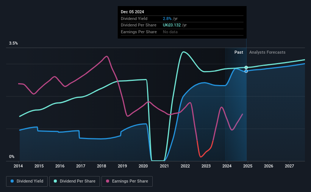Click the 0% y-axis label
This screenshot has width=311, height=192.
(x=12, y=156)
